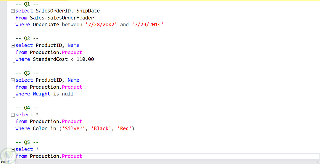
Task: Click 'Sales.SalesOrderHeader' table name
Action: click(62, 18)
